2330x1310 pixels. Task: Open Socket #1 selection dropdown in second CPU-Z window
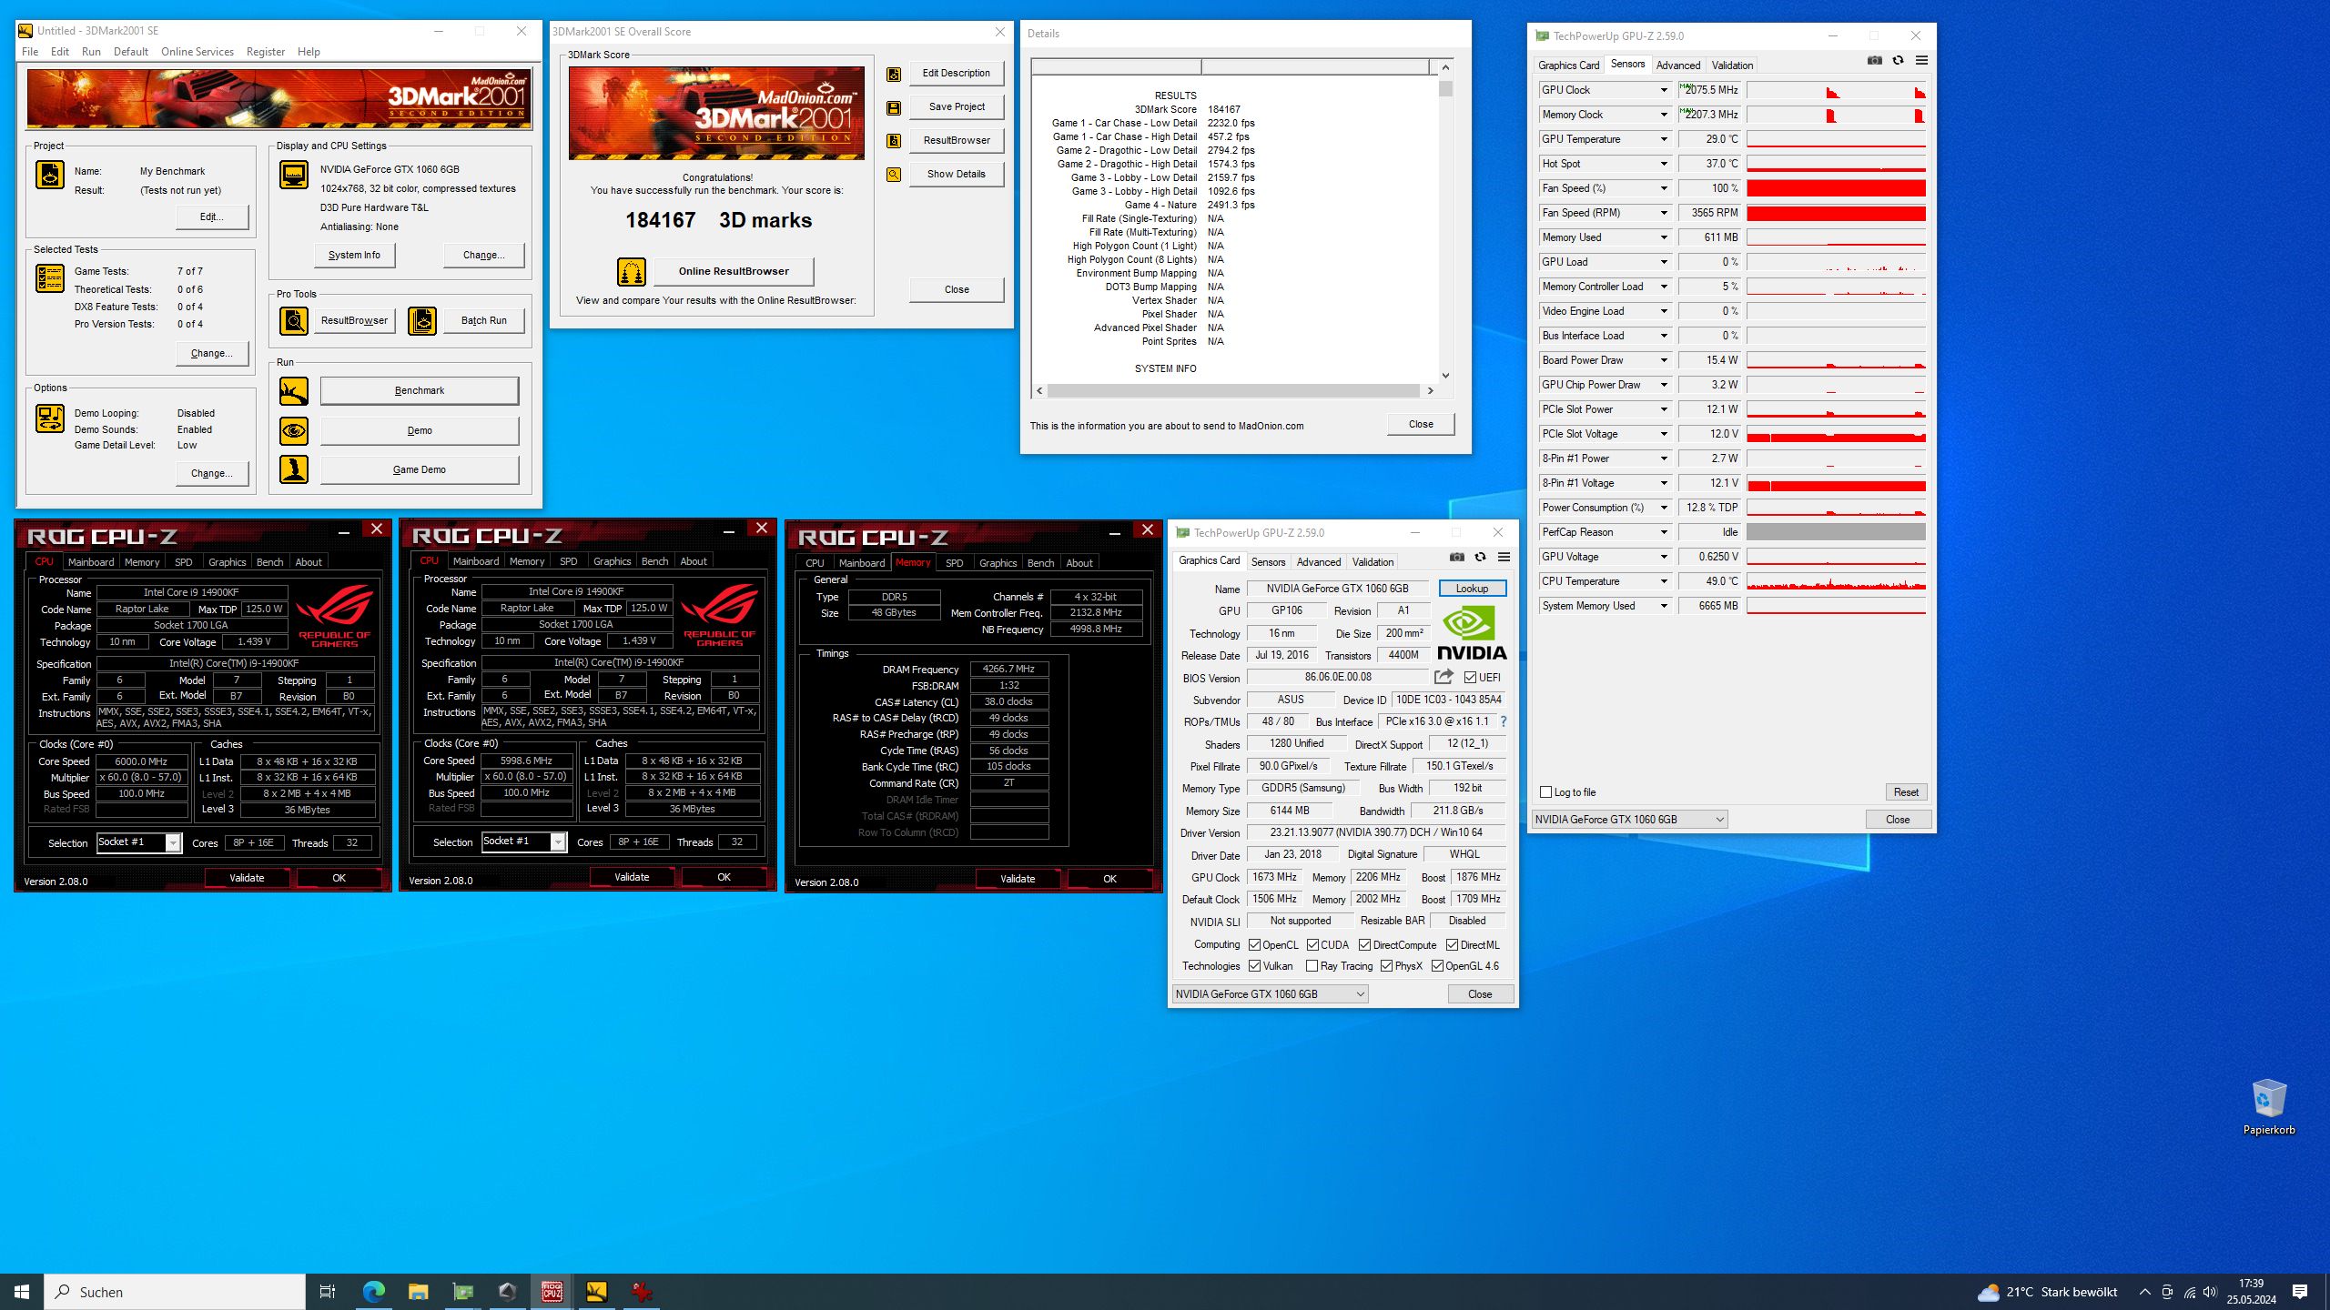(524, 841)
